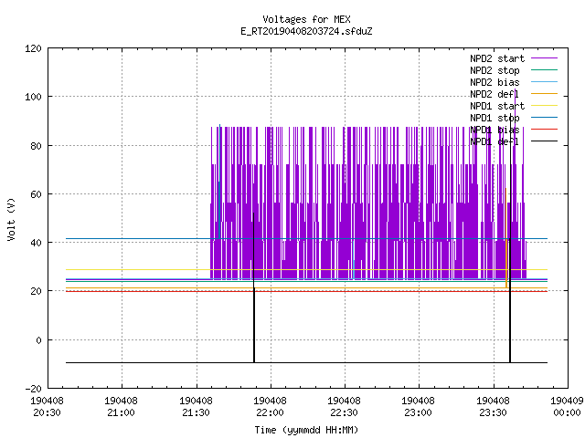Click the 'Volt (V)' y-axis label
The width and height of the screenshot is (585, 438).
[x=11, y=219]
